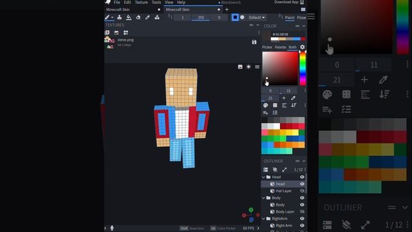The image size is (412, 232).
Task: Click the sort arrow icon in Color panel
Action: 294,105
